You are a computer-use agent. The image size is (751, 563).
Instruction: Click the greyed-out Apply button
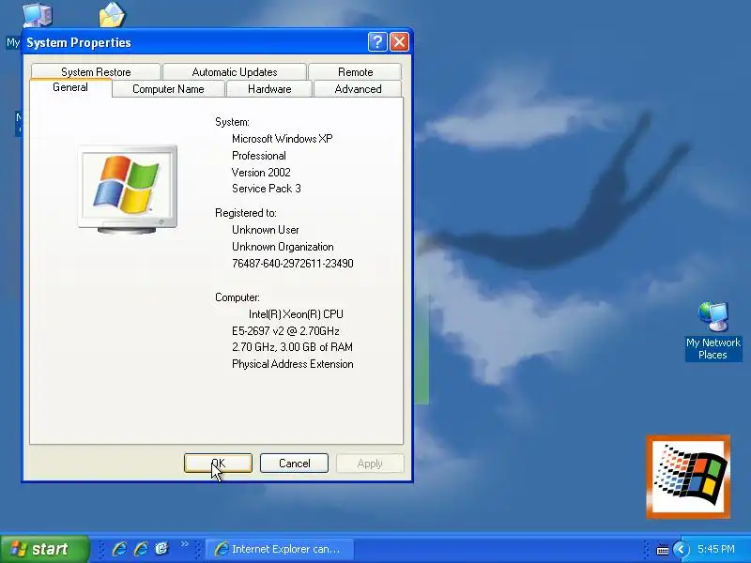[x=370, y=463]
